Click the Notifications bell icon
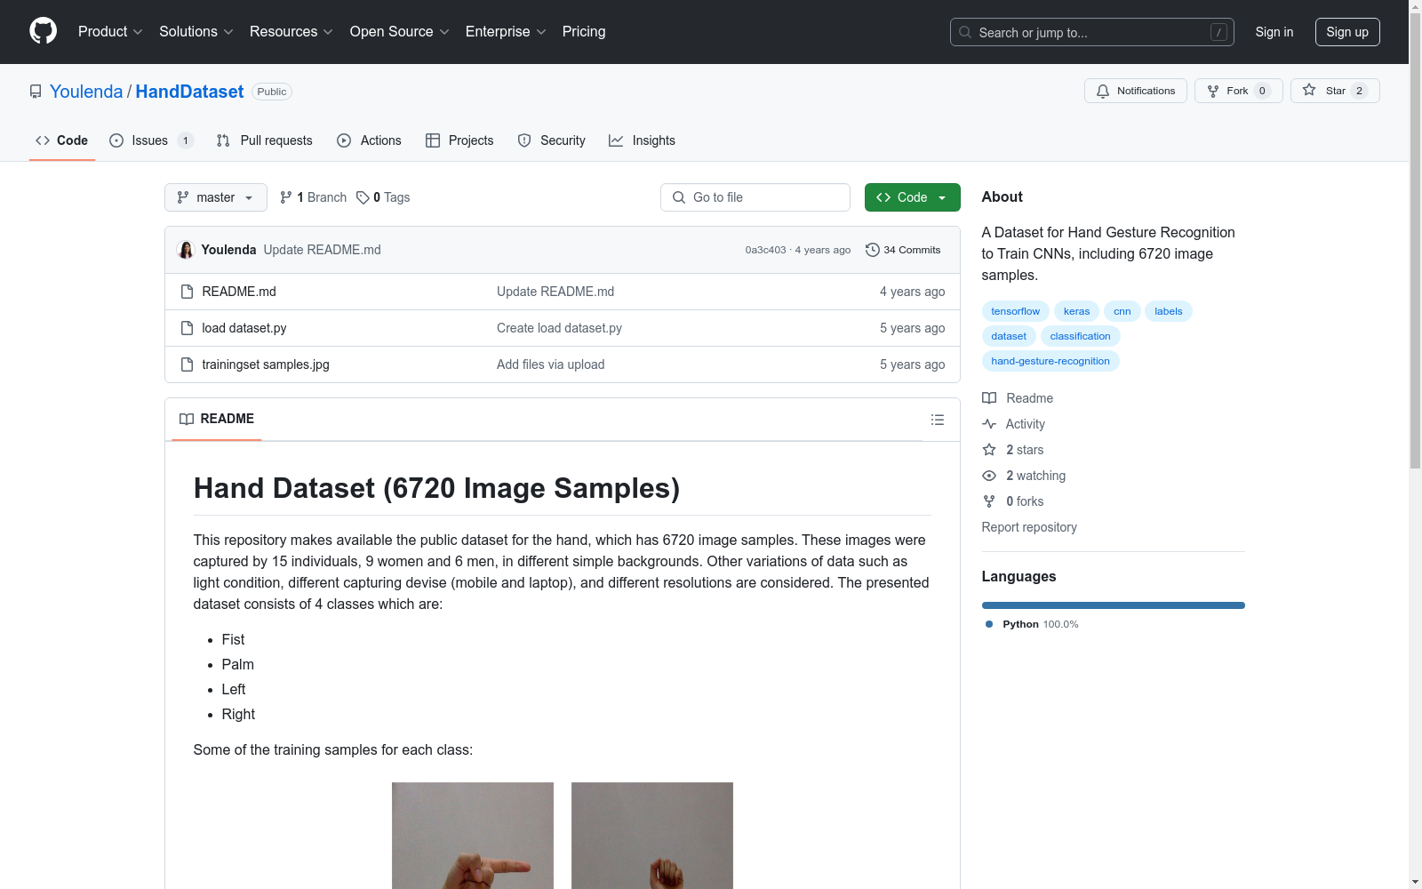 tap(1103, 91)
